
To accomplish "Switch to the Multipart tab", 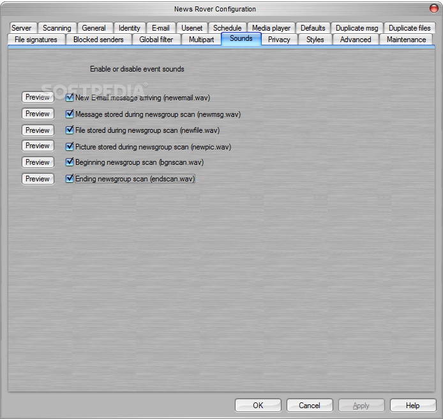I will click(x=202, y=40).
